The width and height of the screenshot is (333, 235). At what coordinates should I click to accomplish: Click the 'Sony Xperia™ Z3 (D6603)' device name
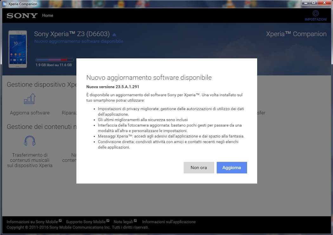coord(72,34)
